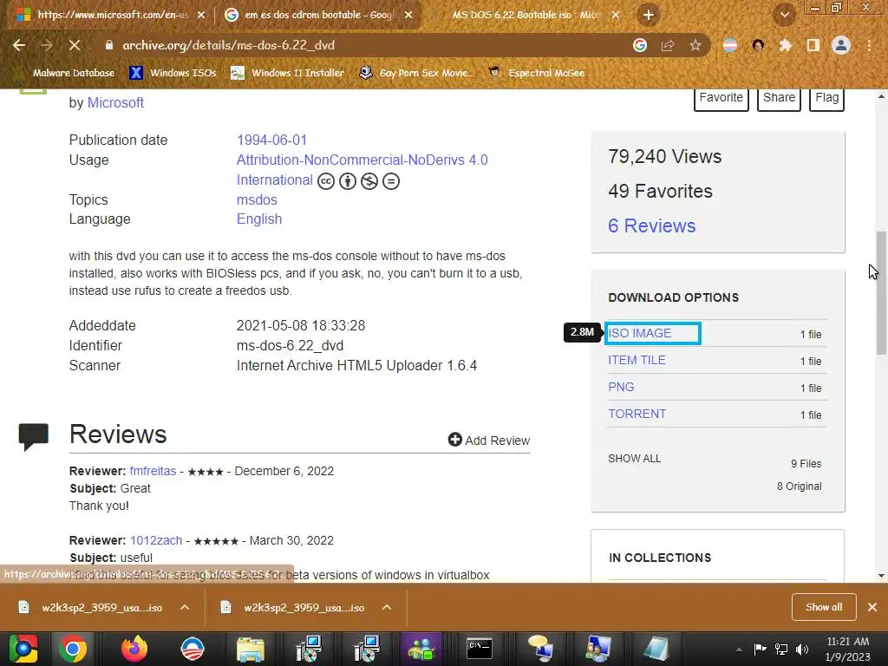888x666 pixels.
Task: Flag this item with Flag button
Action: click(x=826, y=98)
